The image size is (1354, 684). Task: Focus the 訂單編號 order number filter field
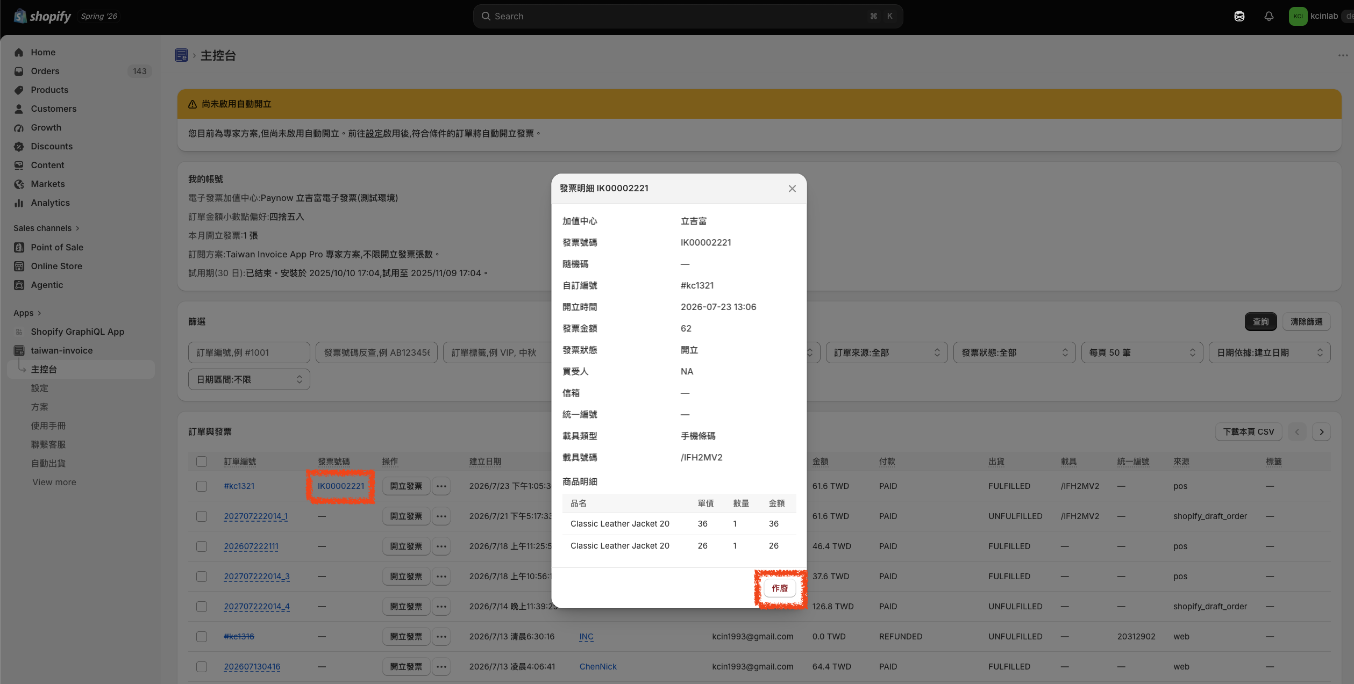249,352
